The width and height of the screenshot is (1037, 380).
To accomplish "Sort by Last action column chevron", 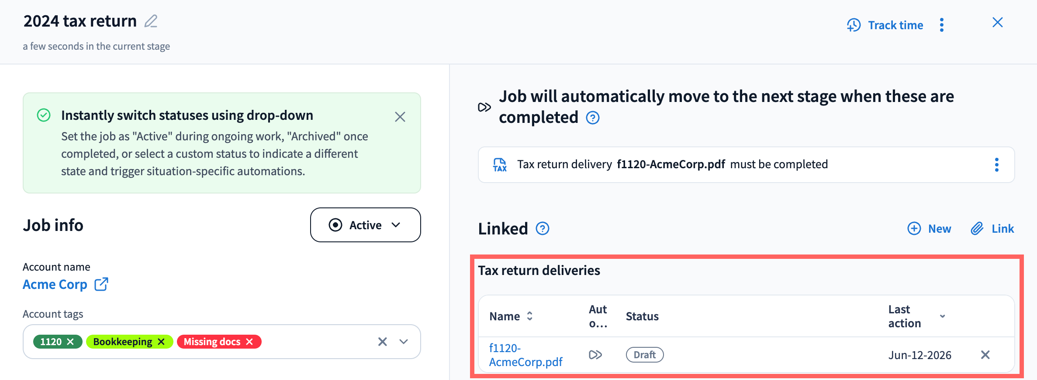I will coord(943,316).
